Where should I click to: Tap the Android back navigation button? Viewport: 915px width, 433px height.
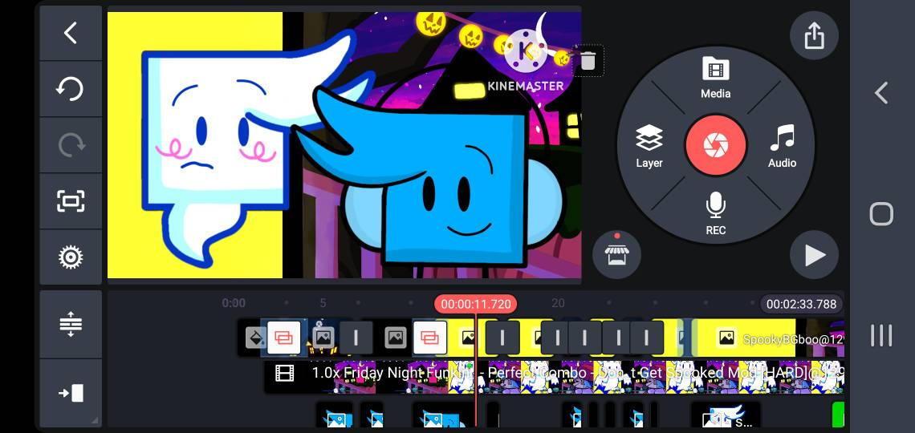pos(881,93)
